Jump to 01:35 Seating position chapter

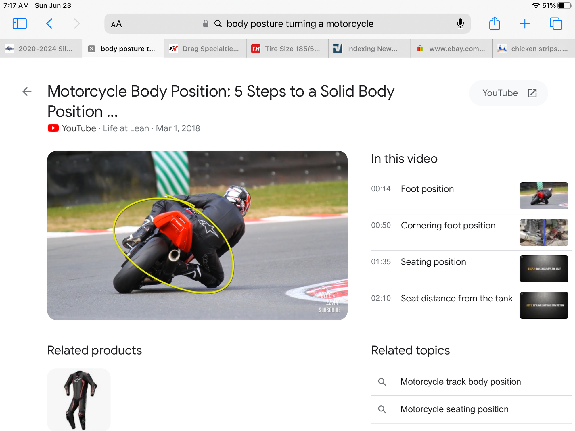(x=433, y=262)
